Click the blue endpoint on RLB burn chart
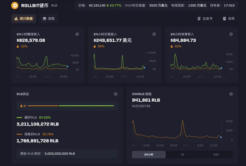246x166 pixels. (221, 137)
